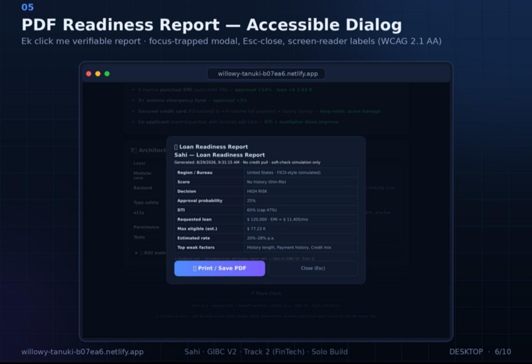Click the footer 'willowy-tanuki-b07ea6.netlify.app' text
The image size is (532, 364).
(x=83, y=351)
